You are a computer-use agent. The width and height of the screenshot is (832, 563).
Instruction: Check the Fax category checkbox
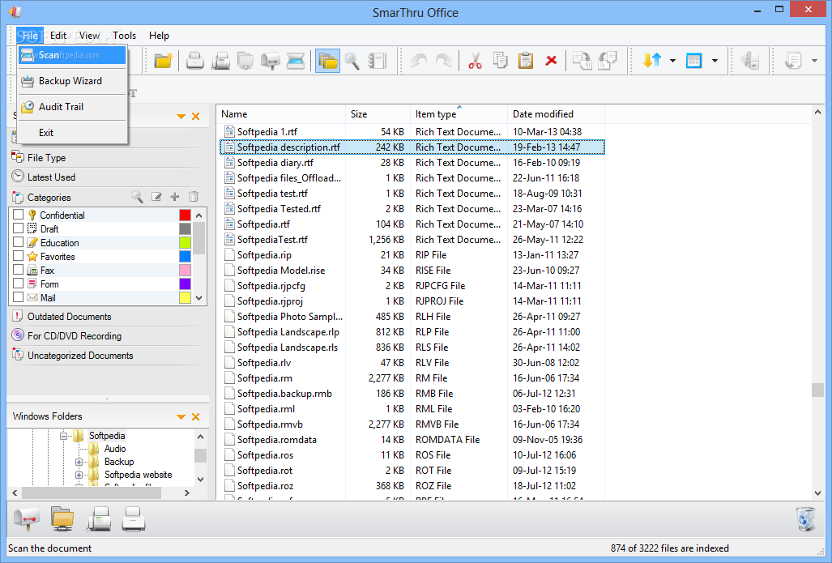point(18,270)
